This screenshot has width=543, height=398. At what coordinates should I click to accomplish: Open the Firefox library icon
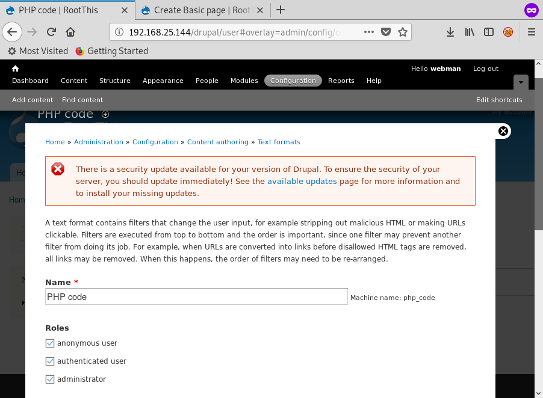tap(470, 32)
